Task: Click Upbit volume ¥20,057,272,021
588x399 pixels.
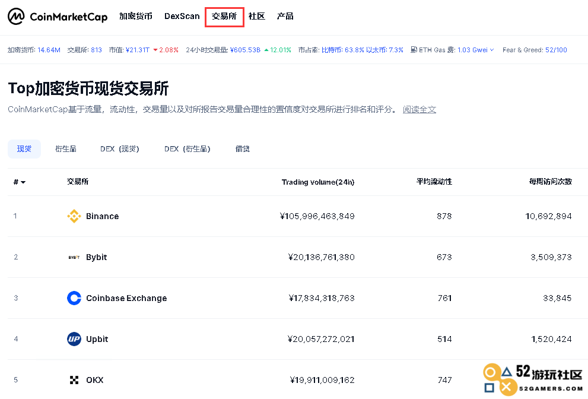Action: coord(321,339)
